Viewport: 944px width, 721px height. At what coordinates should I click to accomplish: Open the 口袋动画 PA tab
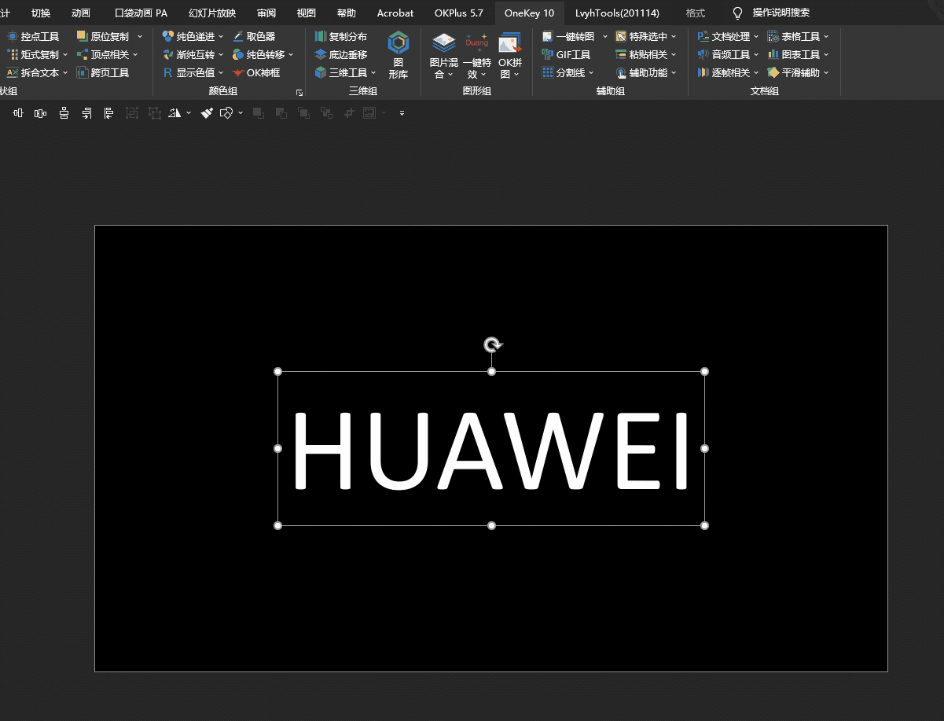[141, 13]
